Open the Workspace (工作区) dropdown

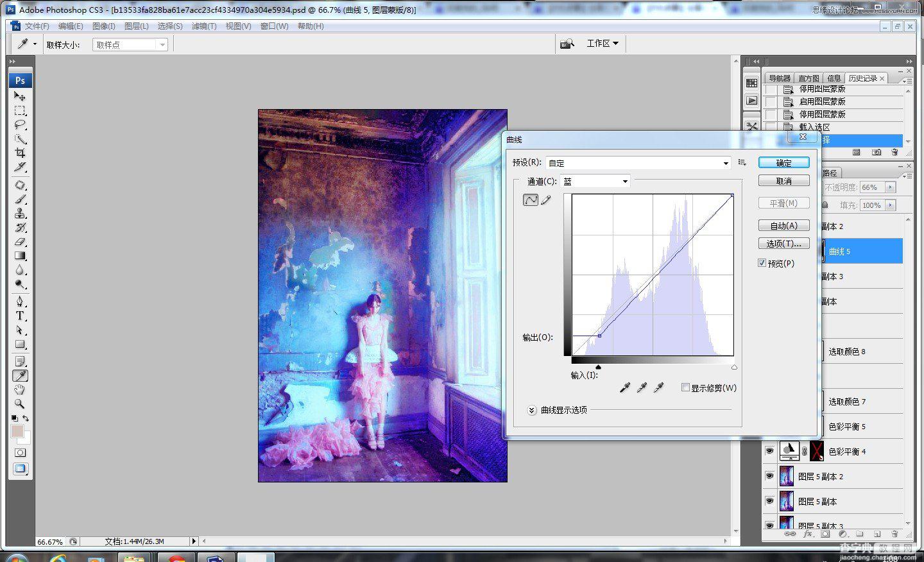tap(603, 43)
